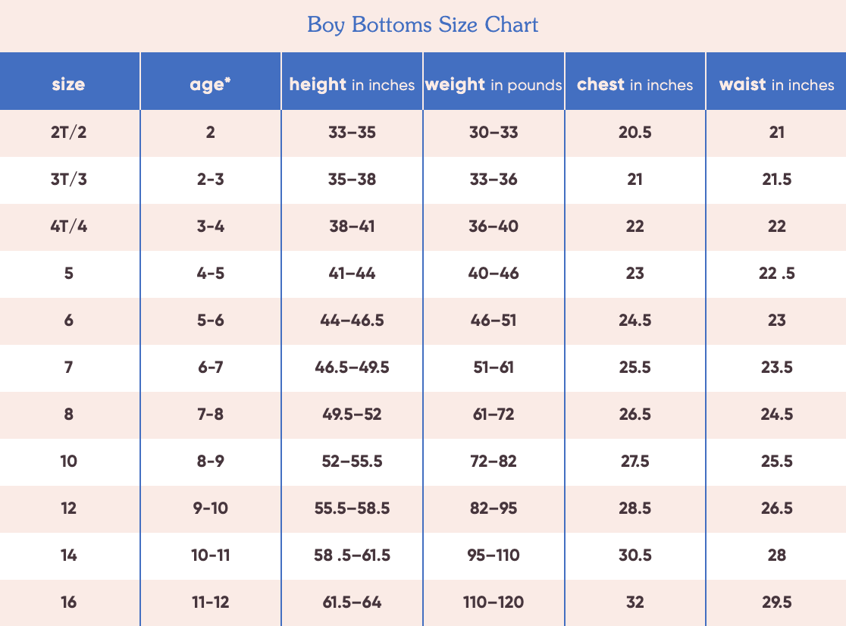The height and width of the screenshot is (626, 846).
Task: Select the chest in inches header
Action: 635,85
